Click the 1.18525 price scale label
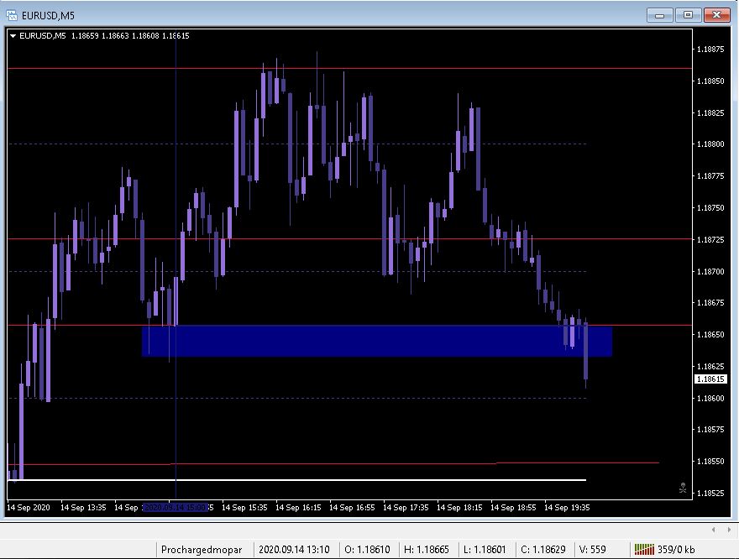Screen dimensions: 739x559 click(x=710, y=493)
